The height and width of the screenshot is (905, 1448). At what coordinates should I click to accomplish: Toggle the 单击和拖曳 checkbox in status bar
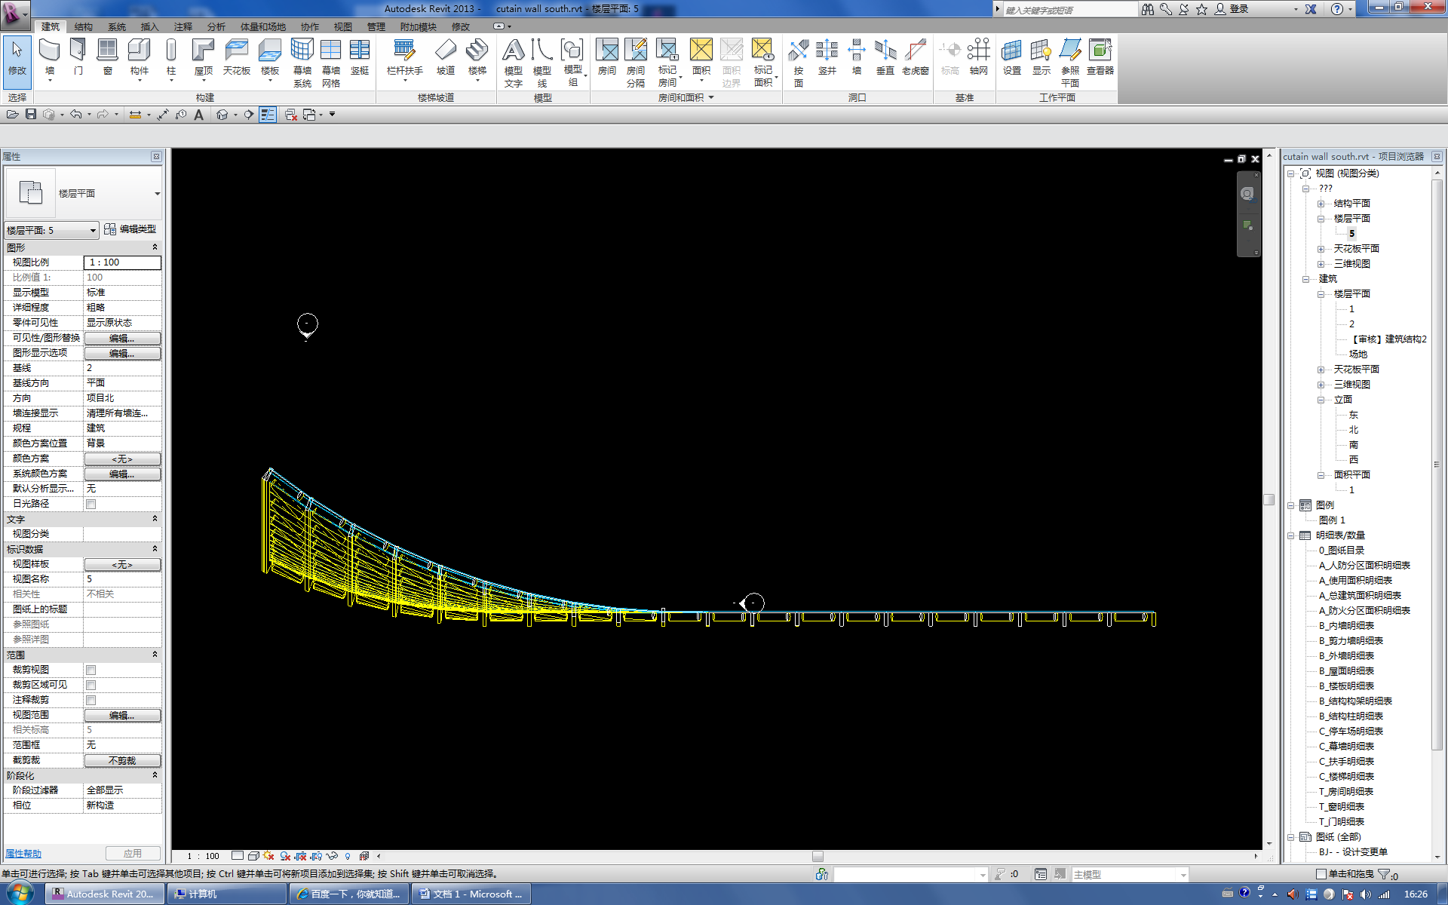pyautogui.click(x=1321, y=874)
